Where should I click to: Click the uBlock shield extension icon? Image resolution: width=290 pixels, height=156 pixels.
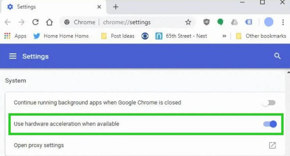(x=207, y=22)
